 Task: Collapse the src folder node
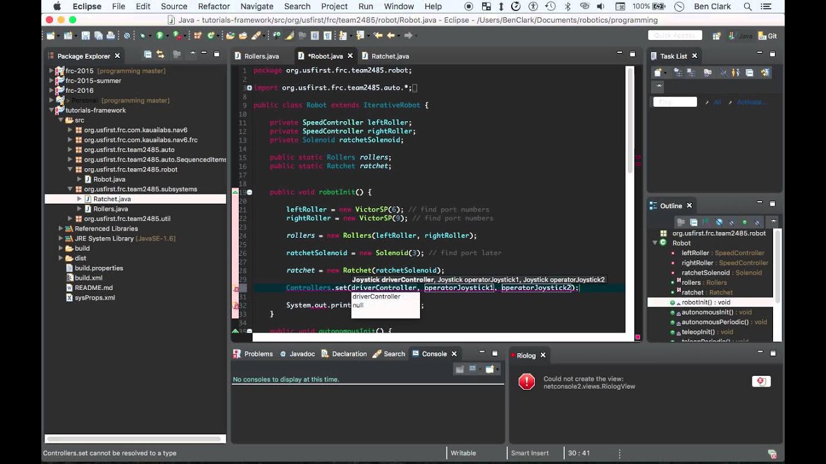pyautogui.click(x=61, y=120)
